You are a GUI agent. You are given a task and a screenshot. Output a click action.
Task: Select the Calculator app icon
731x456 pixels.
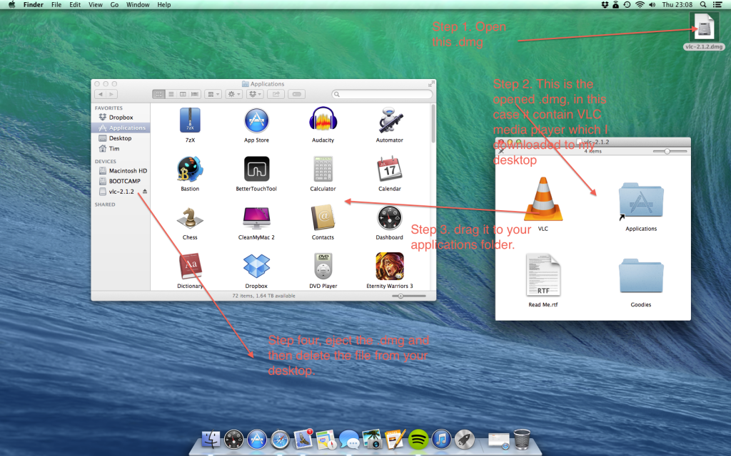pos(323,169)
